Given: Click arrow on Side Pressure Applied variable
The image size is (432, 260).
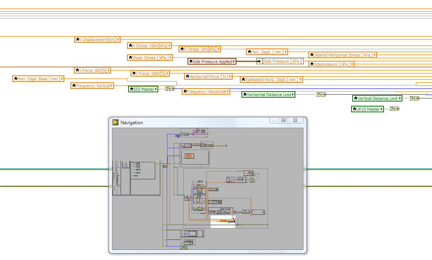Looking at the screenshot, I should click(234, 61).
